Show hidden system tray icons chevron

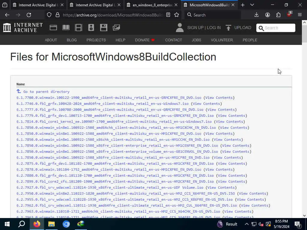(247, 224)
